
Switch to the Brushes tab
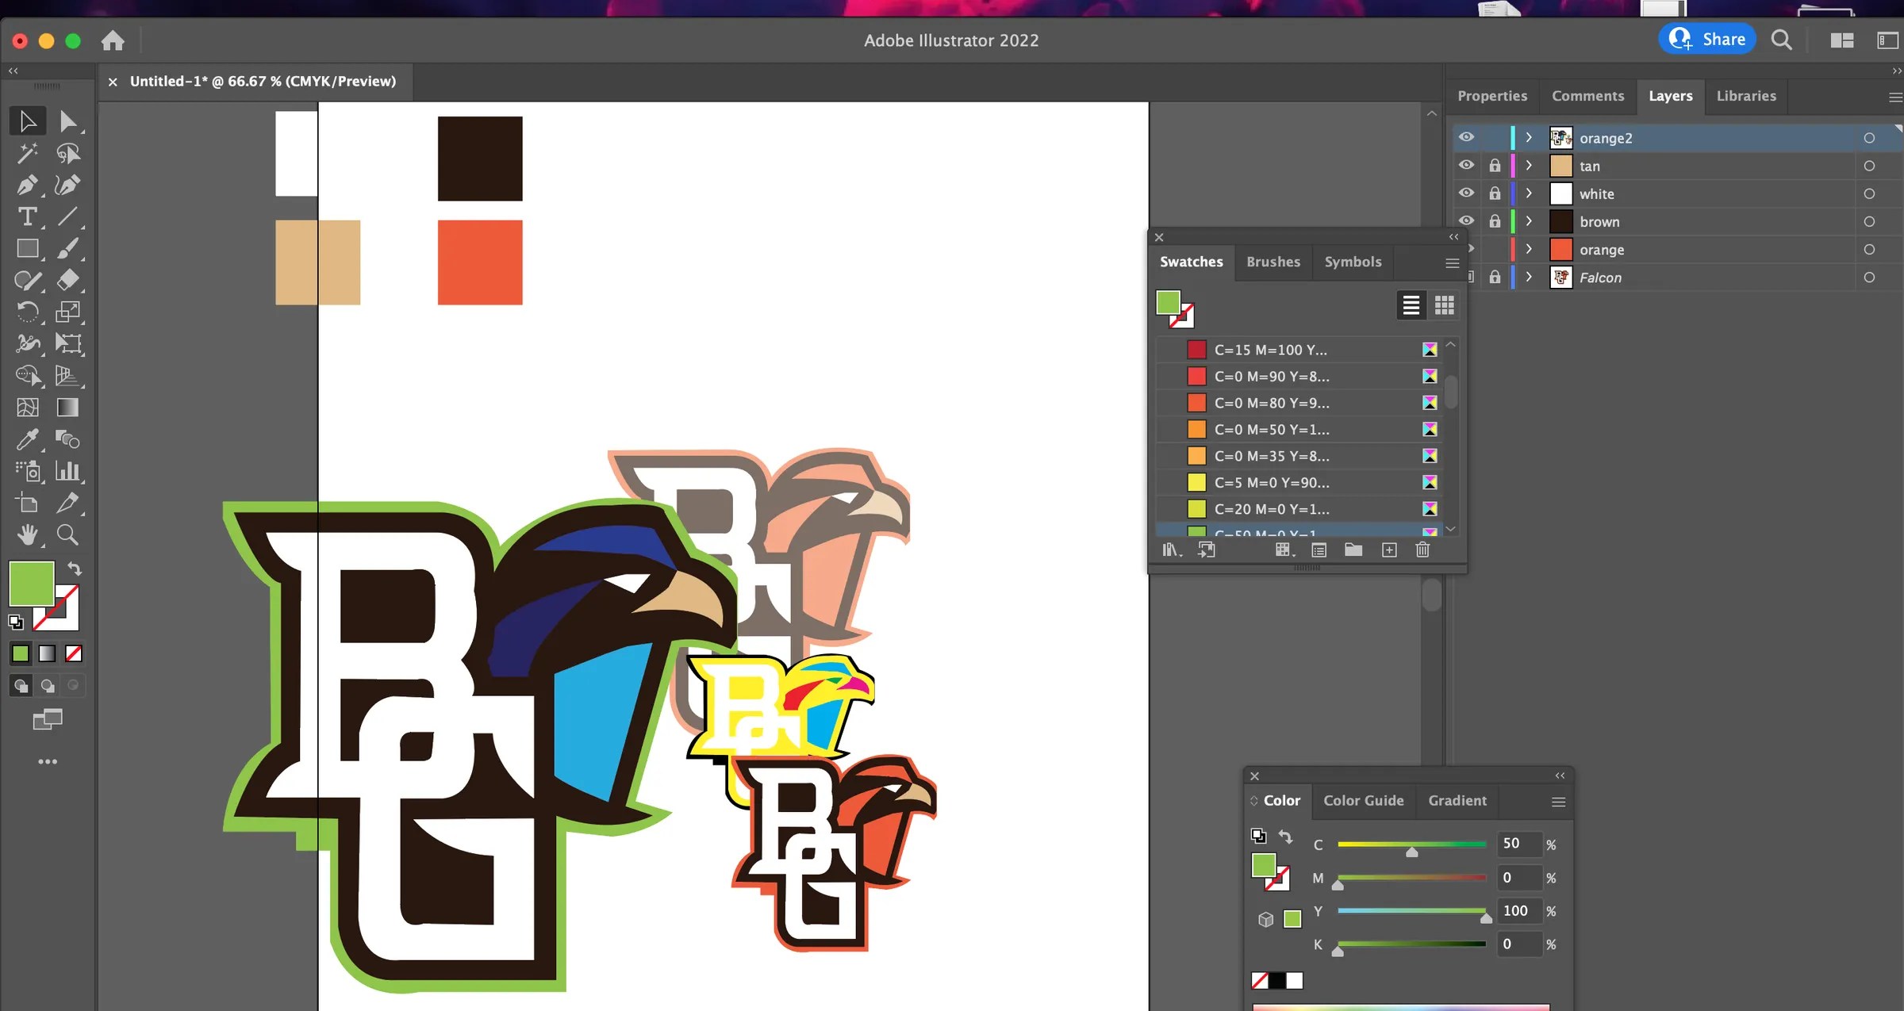point(1273,262)
